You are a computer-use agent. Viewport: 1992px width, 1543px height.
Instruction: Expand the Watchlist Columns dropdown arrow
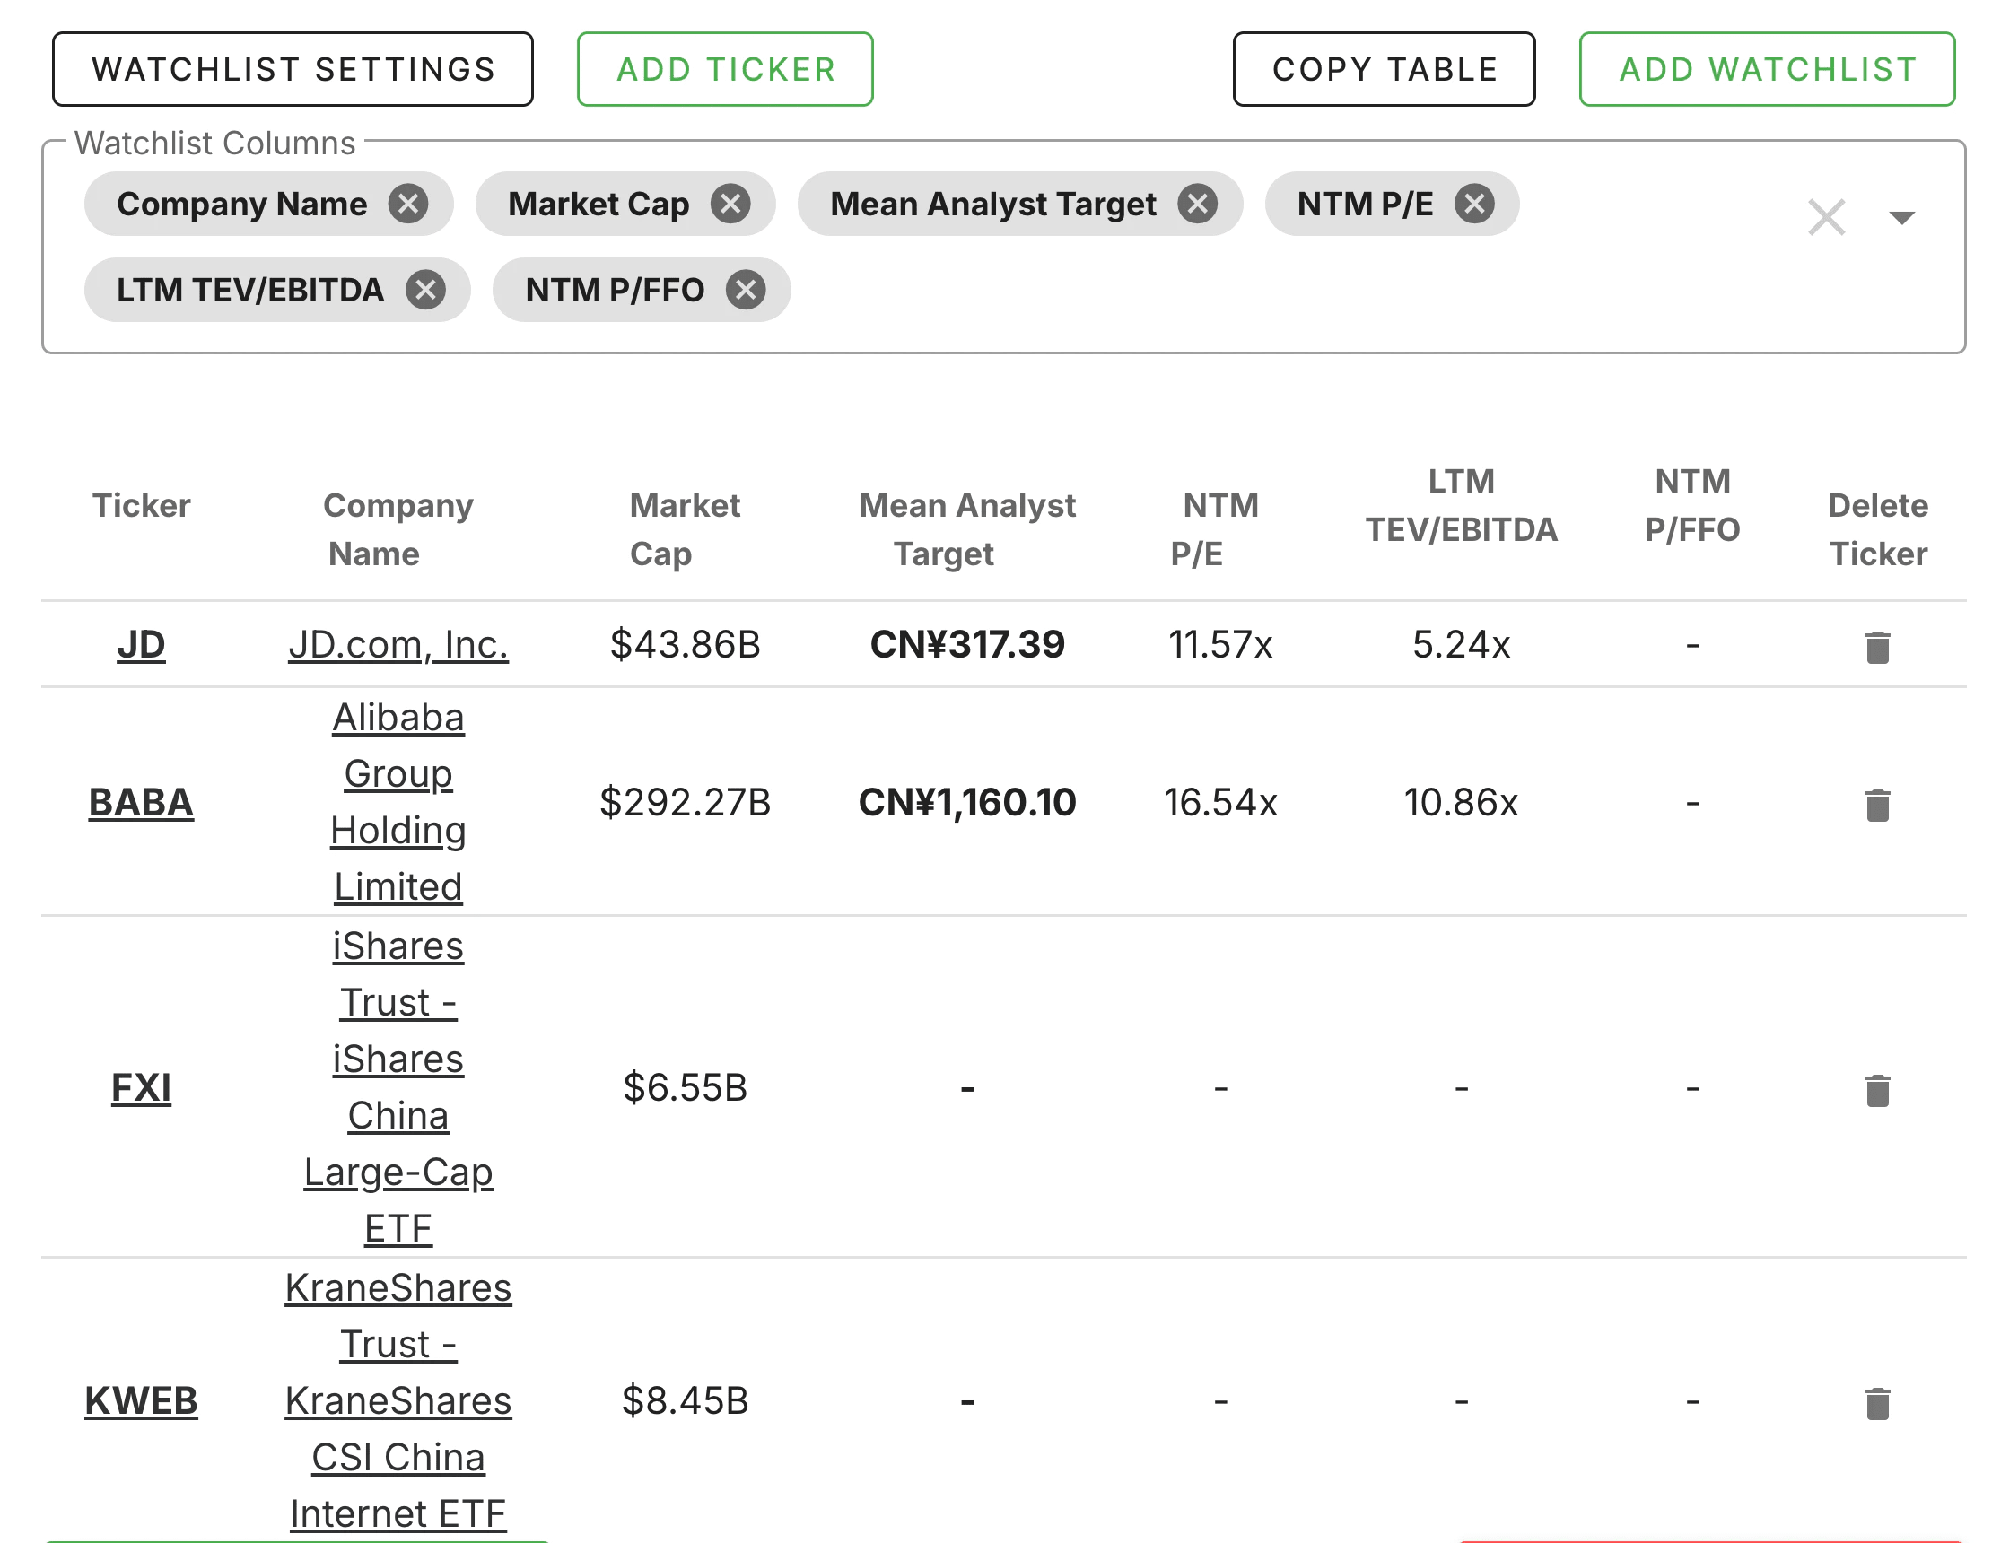click(1900, 217)
